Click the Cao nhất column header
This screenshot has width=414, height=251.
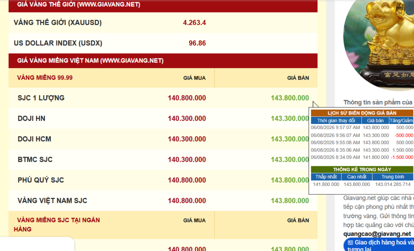pos(357,177)
